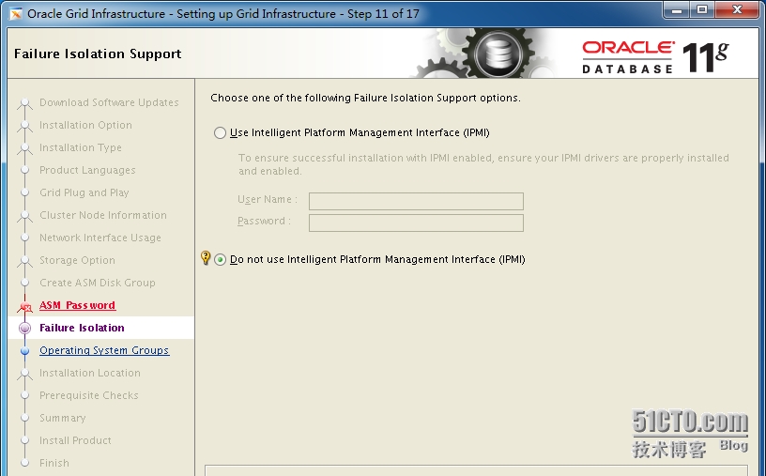Click the Summary step
The height and width of the screenshot is (476, 766).
pyautogui.click(x=63, y=418)
